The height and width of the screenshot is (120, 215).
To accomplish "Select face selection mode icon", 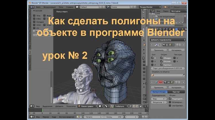I will (x=137, y=106).
